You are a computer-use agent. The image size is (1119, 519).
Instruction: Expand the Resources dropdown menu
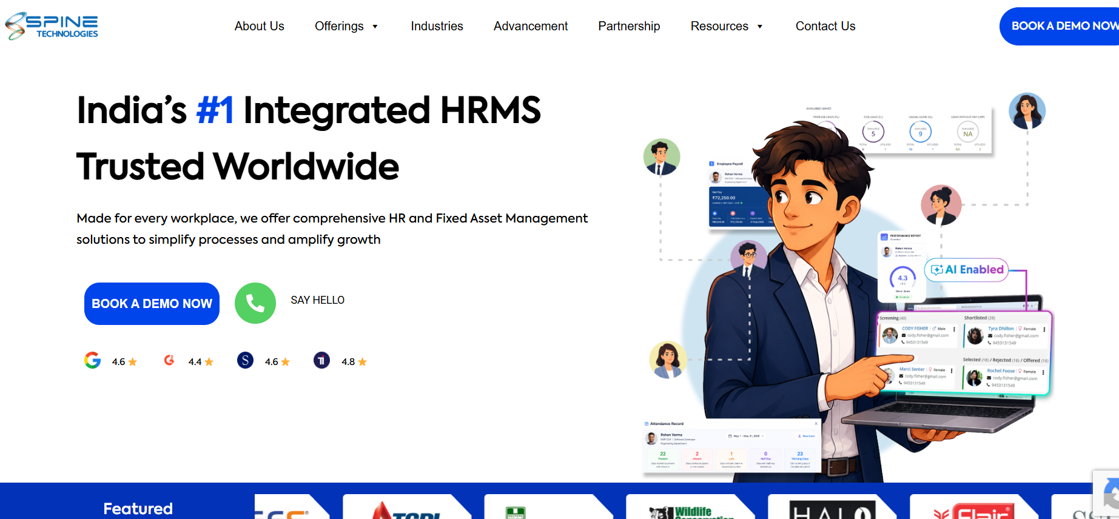[x=727, y=26]
